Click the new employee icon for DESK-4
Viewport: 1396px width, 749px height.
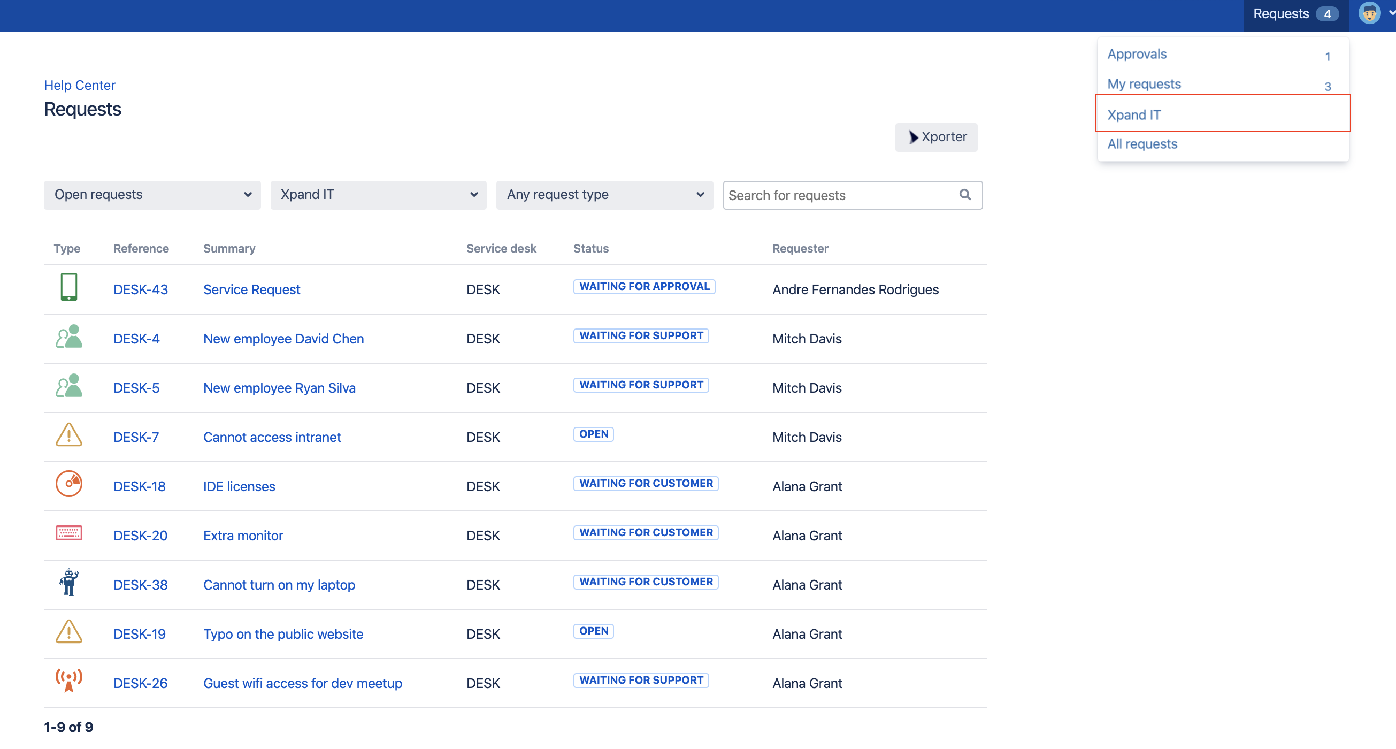coord(69,337)
